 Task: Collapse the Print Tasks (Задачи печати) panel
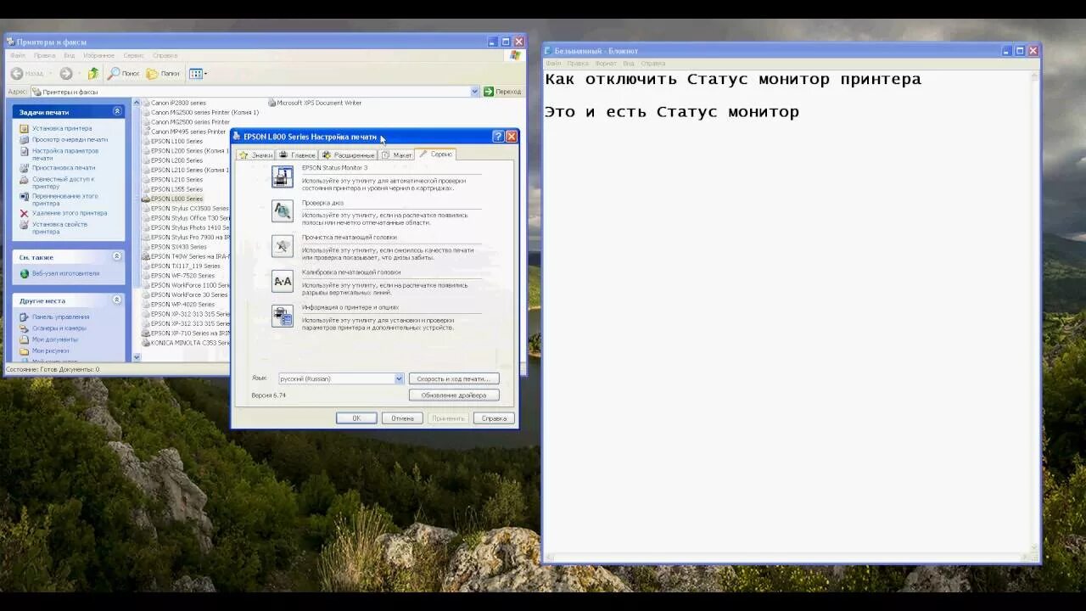point(117,111)
